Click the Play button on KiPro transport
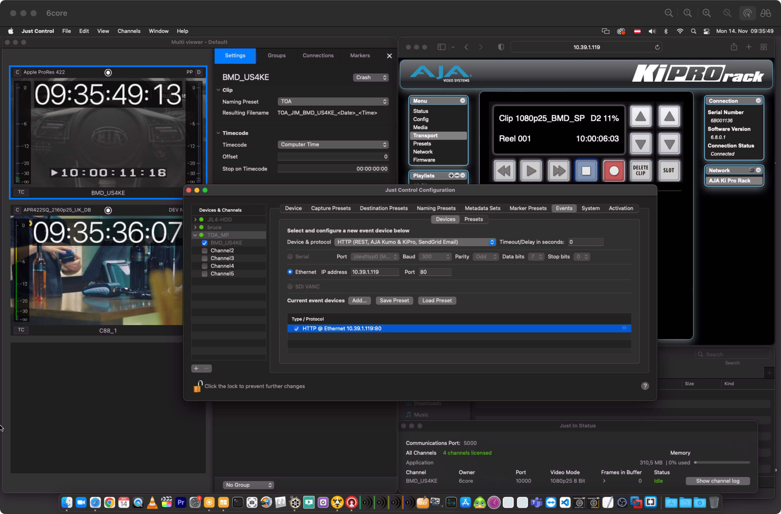 click(x=531, y=171)
